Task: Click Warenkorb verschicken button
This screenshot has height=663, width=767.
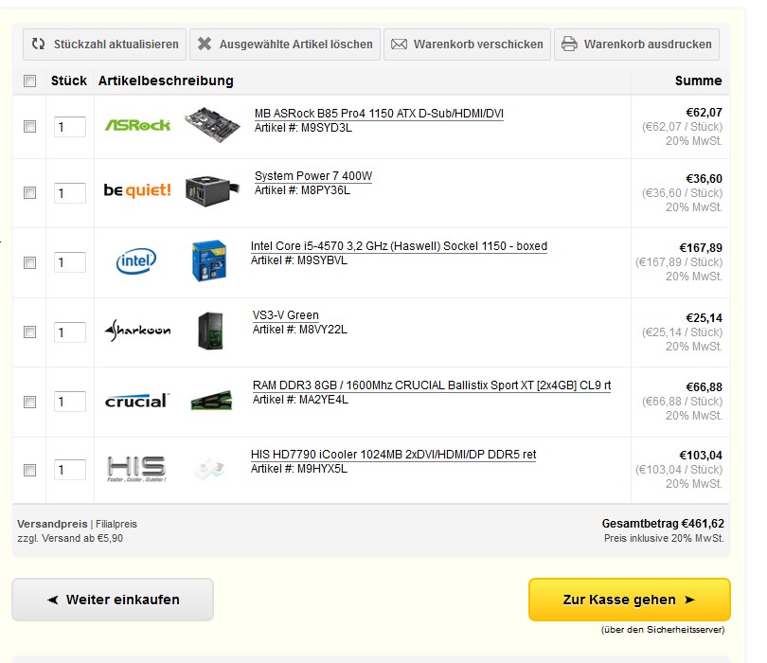Action: [x=467, y=45]
